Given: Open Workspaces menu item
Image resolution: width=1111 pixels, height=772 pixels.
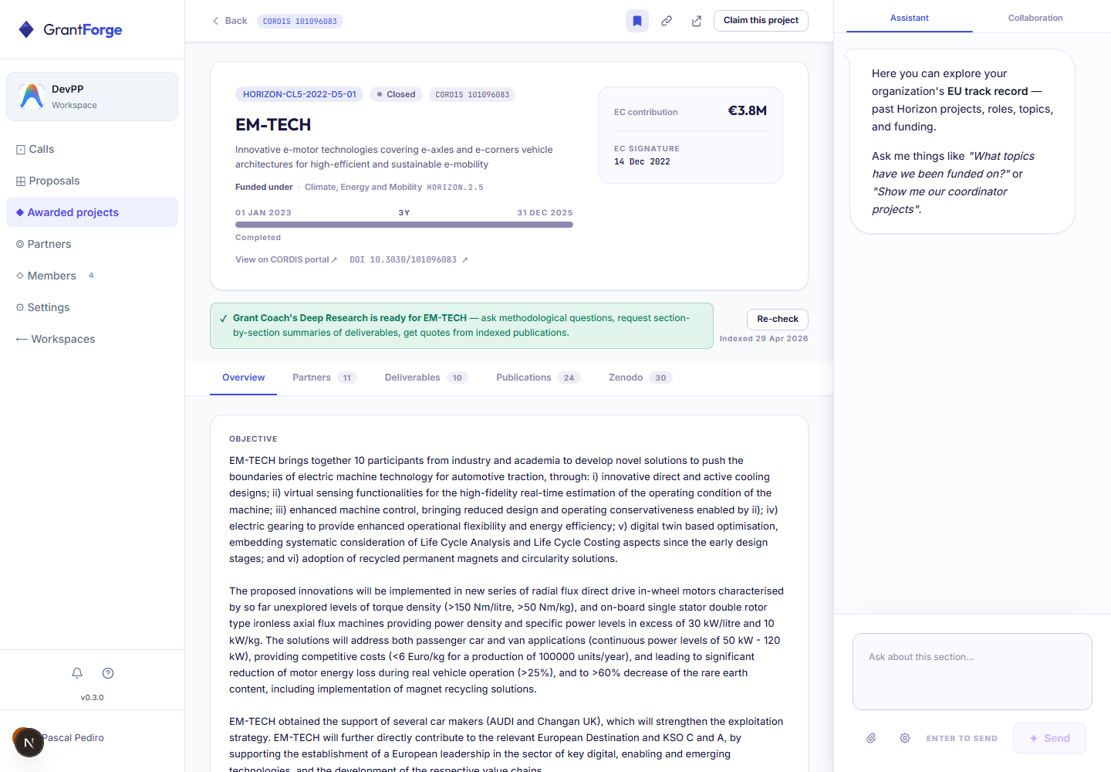Looking at the screenshot, I should 92,339.
